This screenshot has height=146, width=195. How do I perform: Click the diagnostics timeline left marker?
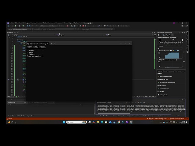(x=160, y=40)
